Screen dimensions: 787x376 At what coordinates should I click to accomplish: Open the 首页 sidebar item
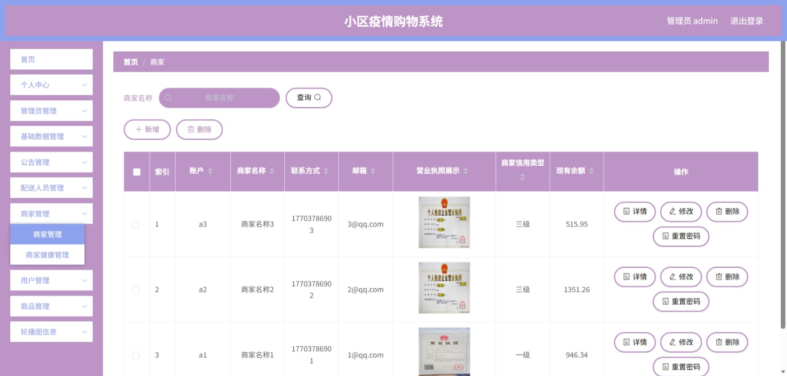51,59
